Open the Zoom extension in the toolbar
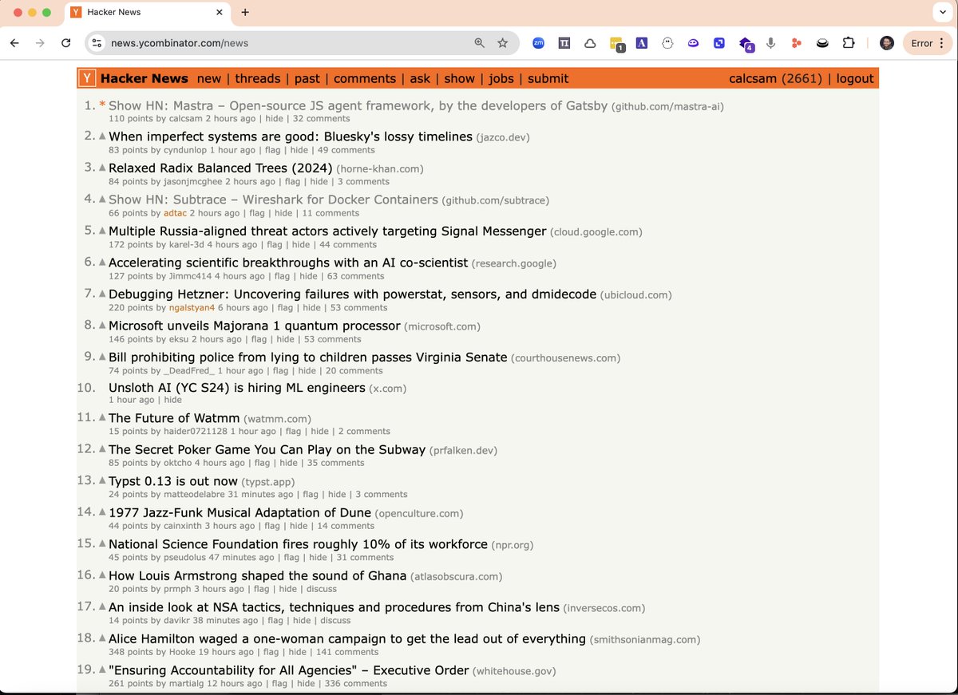 click(538, 43)
